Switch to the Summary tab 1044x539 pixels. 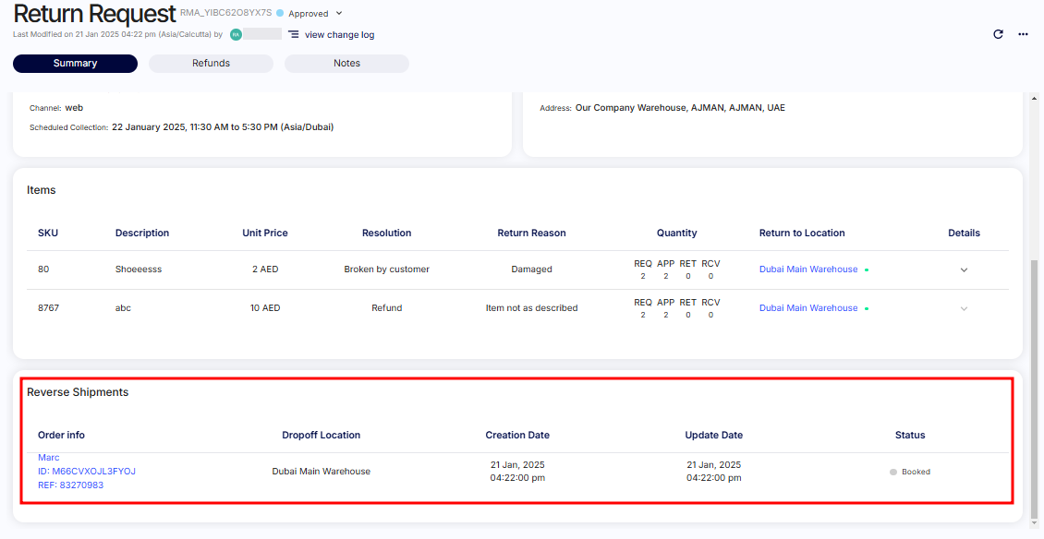click(75, 63)
